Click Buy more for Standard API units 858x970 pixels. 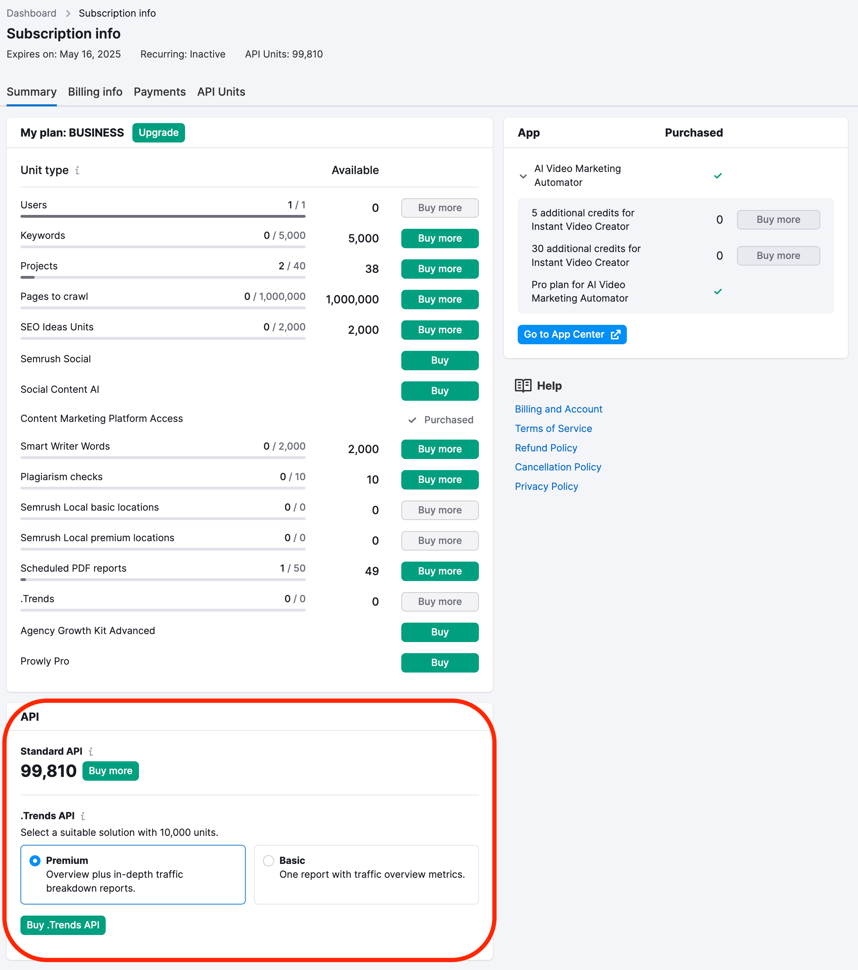click(111, 770)
